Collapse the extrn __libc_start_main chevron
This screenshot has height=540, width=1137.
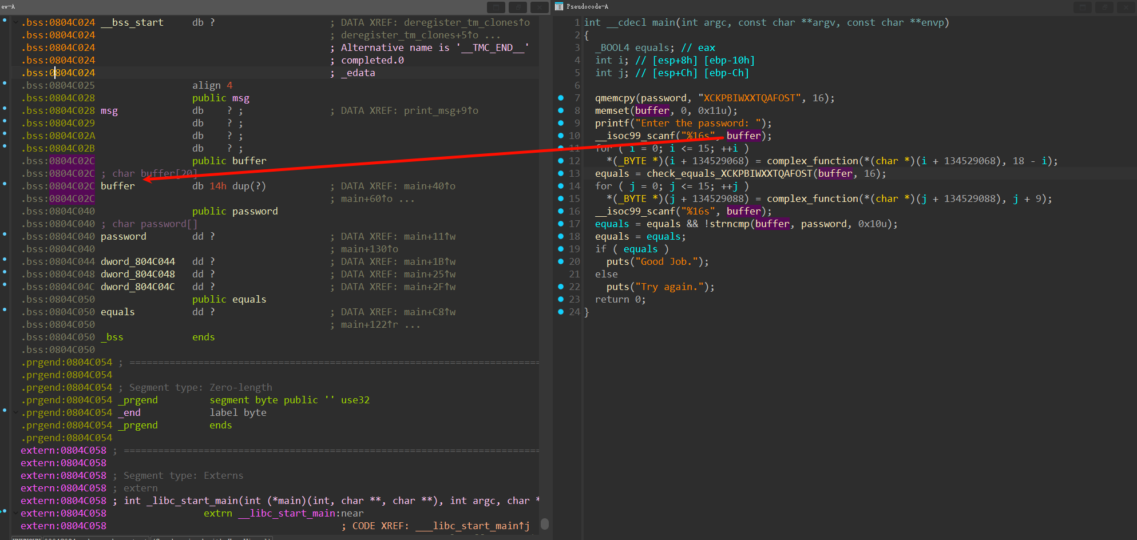(15, 513)
